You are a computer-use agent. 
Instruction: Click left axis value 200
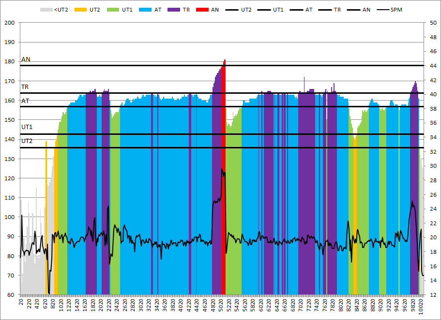click(x=10, y=23)
